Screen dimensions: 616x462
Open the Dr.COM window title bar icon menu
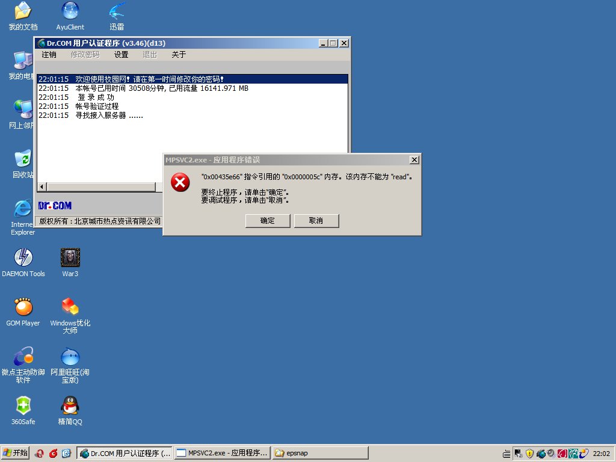tap(42, 43)
